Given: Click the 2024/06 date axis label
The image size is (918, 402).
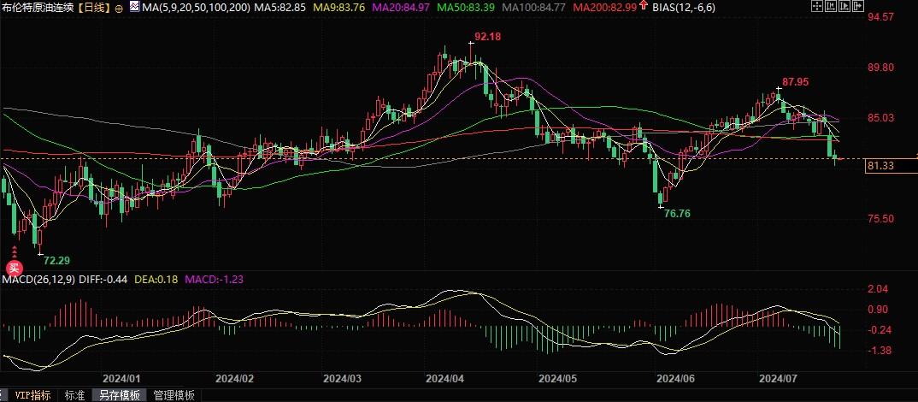Looking at the screenshot, I should [676, 379].
